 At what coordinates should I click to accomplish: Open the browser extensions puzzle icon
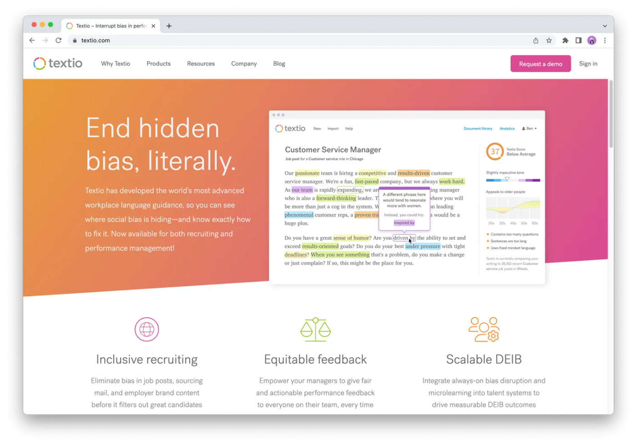click(x=565, y=40)
